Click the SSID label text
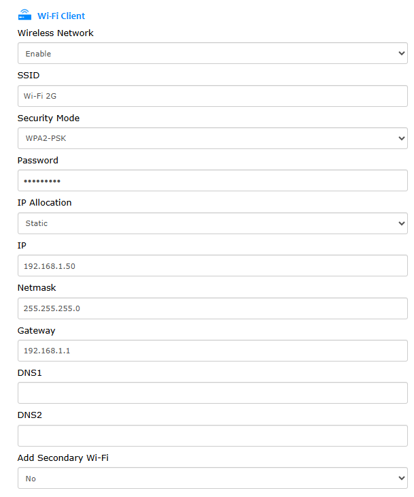The image size is (414, 497). pyautogui.click(x=29, y=76)
